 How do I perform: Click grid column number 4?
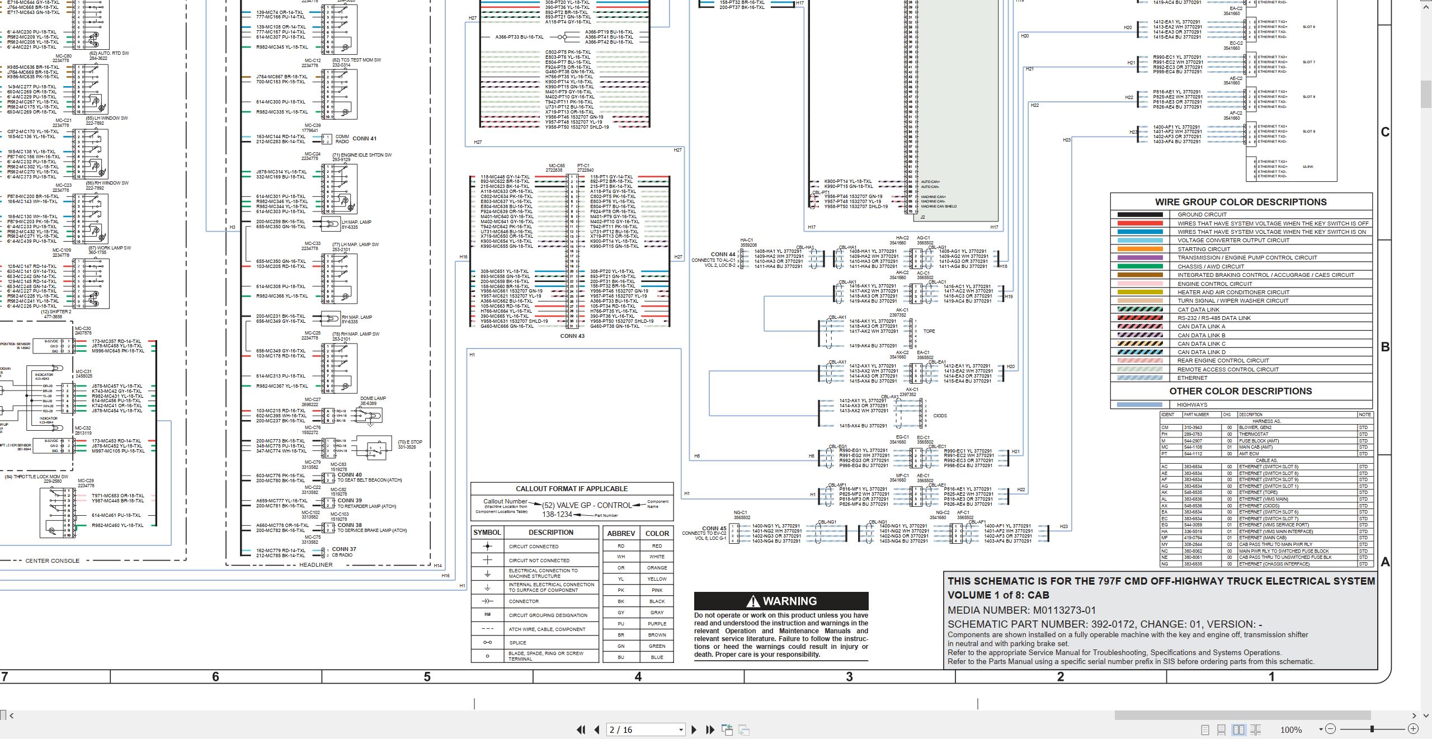[638, 677]
